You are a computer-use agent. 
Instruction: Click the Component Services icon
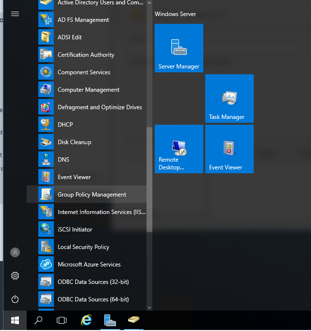pos(46,72)
